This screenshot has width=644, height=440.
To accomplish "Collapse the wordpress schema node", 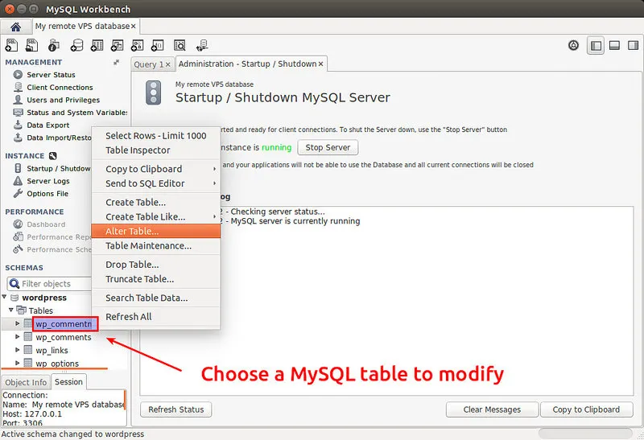I will tap(5, 297).
